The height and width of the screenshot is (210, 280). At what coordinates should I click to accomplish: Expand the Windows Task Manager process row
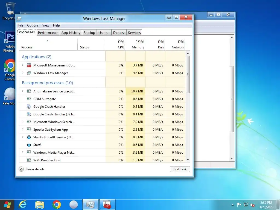point(22,73)
